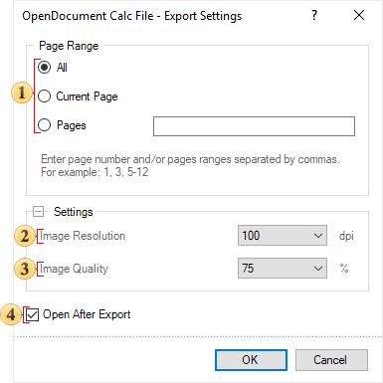This screenshot has height=383, width=383.
Task: Click the numbered callout badge 3
Action: [x=25, y=269]
